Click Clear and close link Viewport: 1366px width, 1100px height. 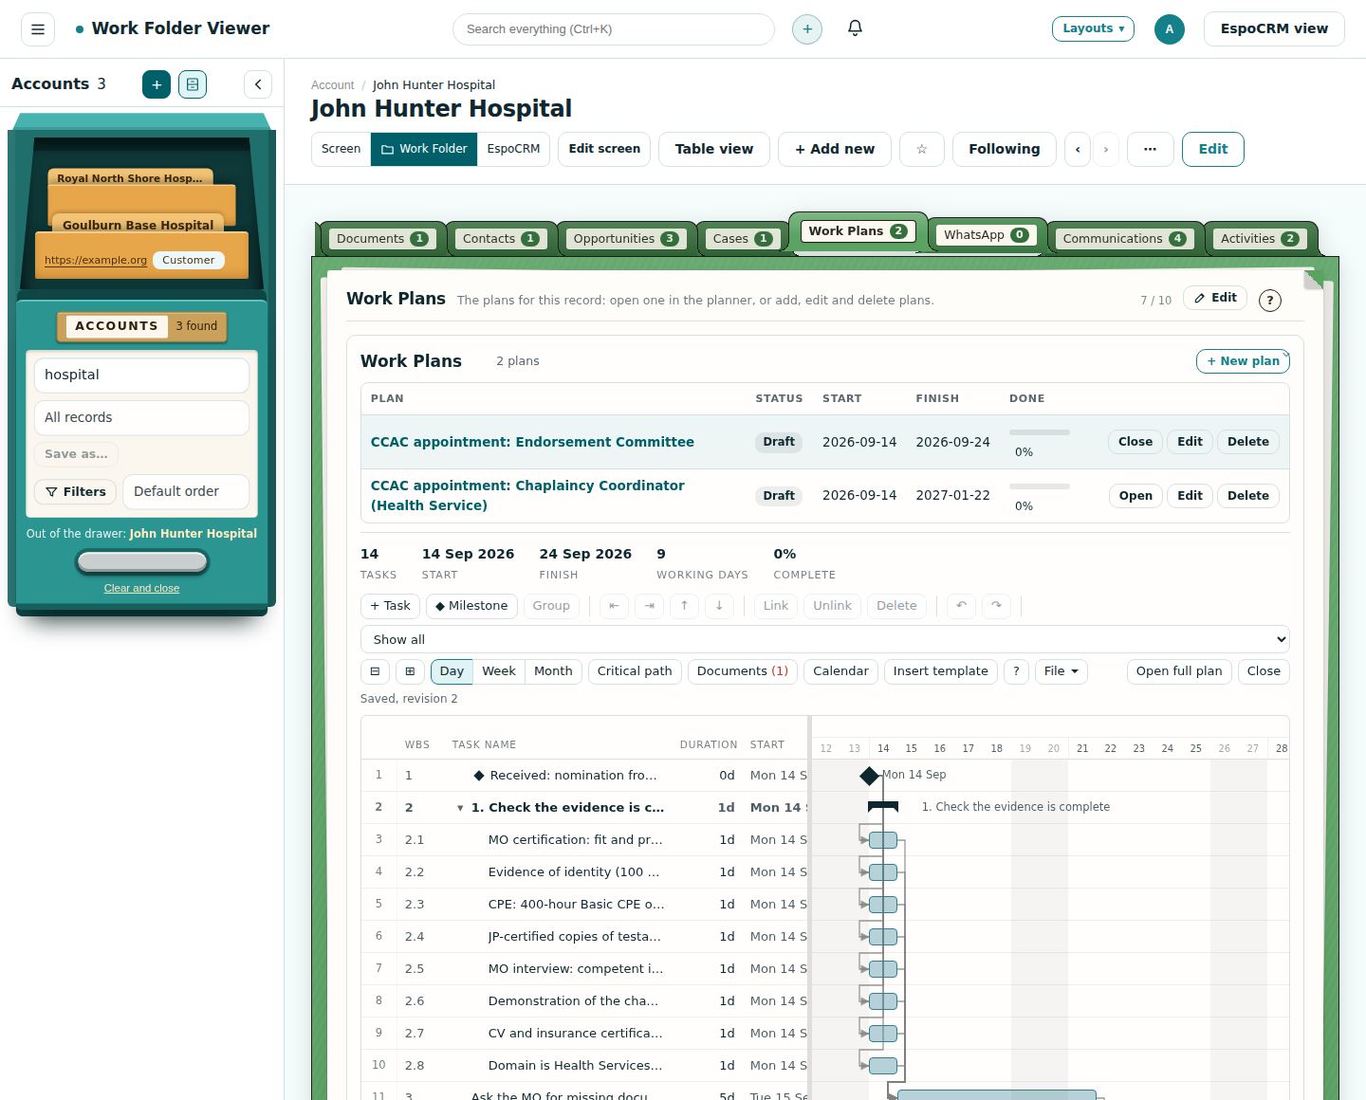coord(141,588)
